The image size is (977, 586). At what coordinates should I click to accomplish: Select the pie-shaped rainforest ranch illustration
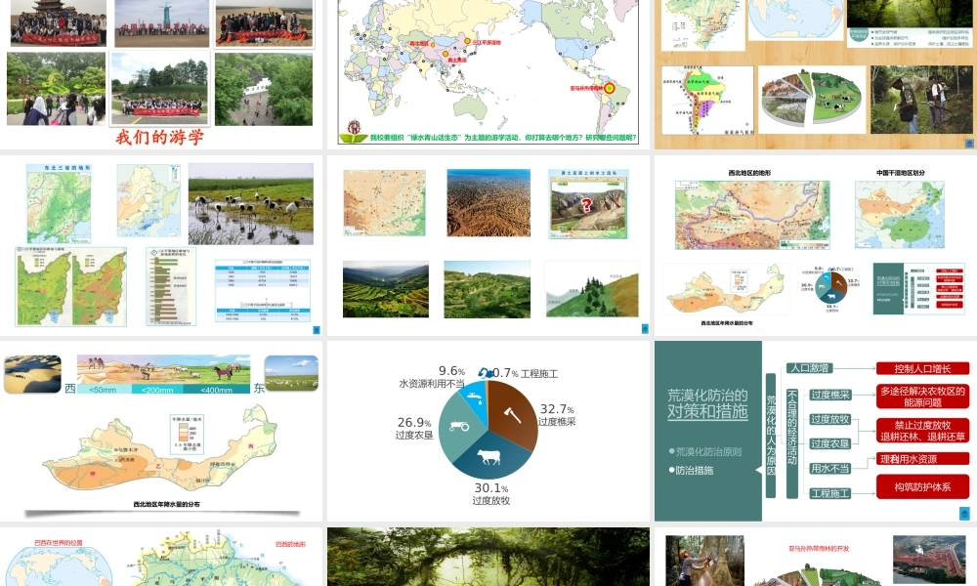[x=812, y=100]
